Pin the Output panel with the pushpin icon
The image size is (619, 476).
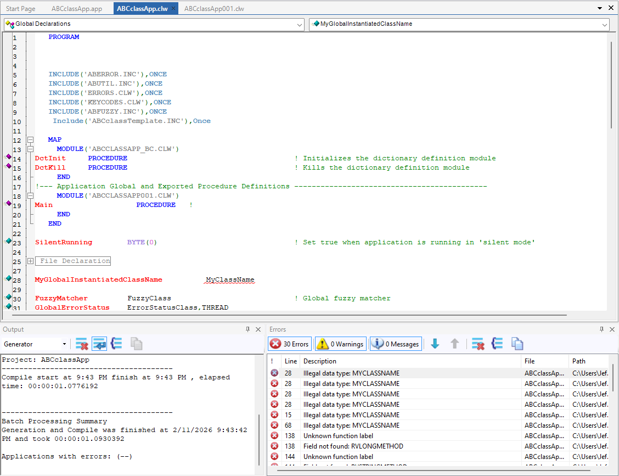pyautogui.click(x=247, y=329)
